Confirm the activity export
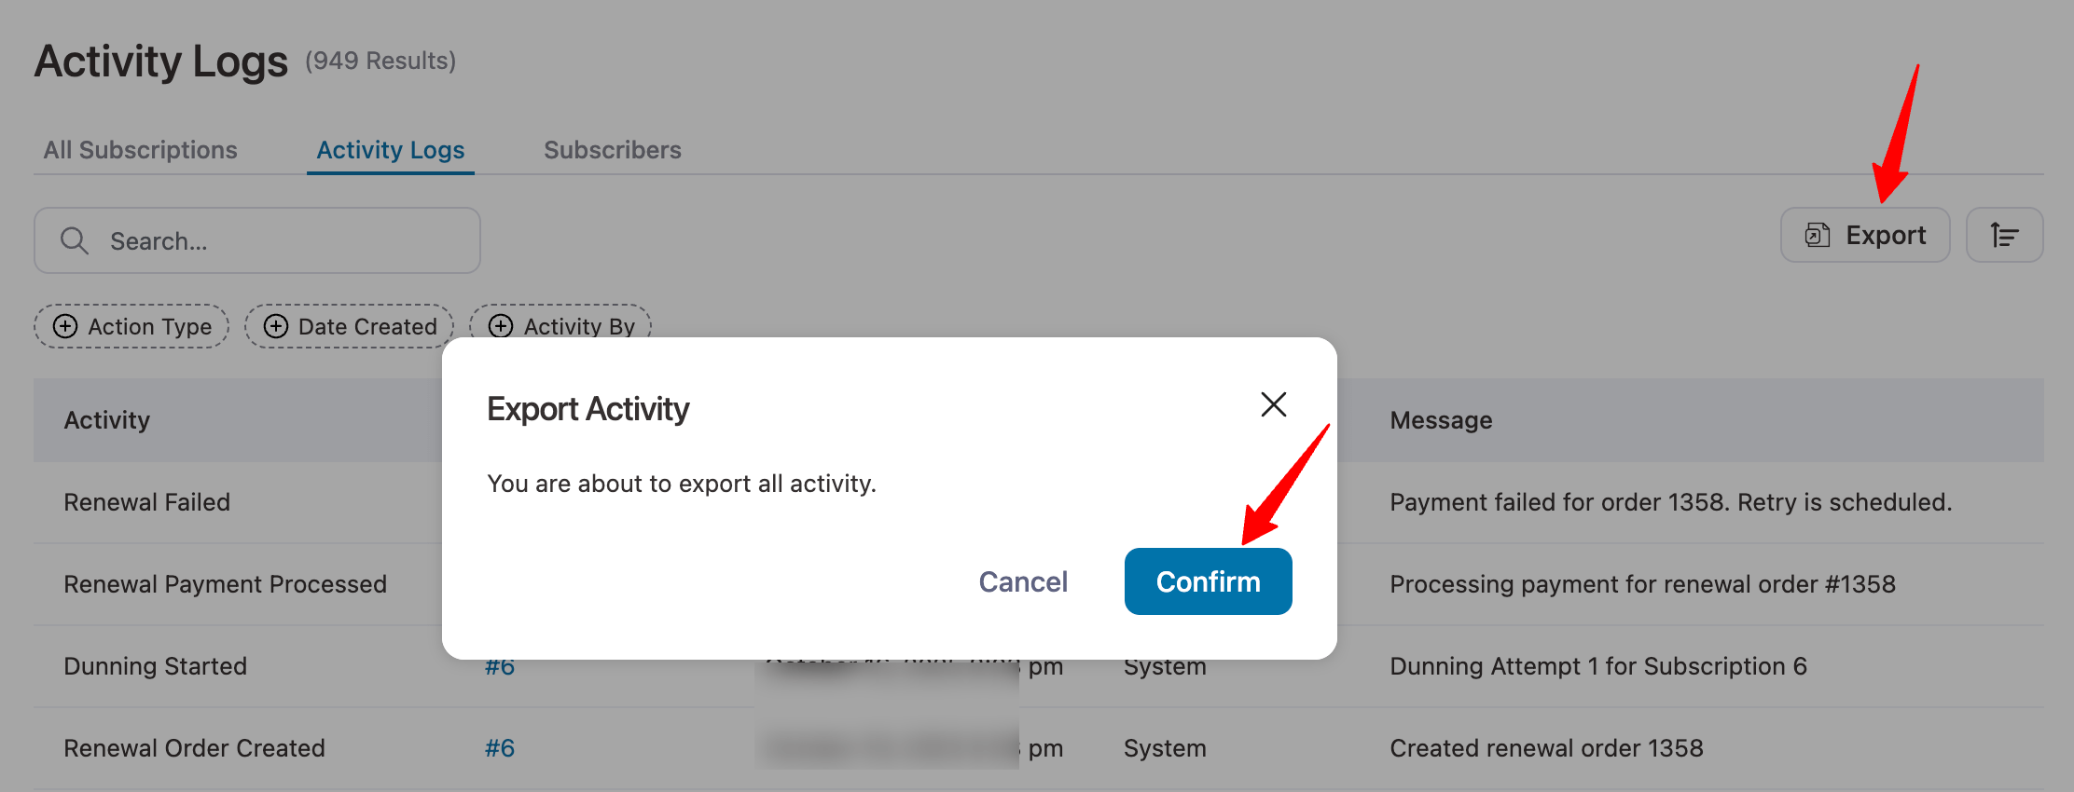 1208,580
